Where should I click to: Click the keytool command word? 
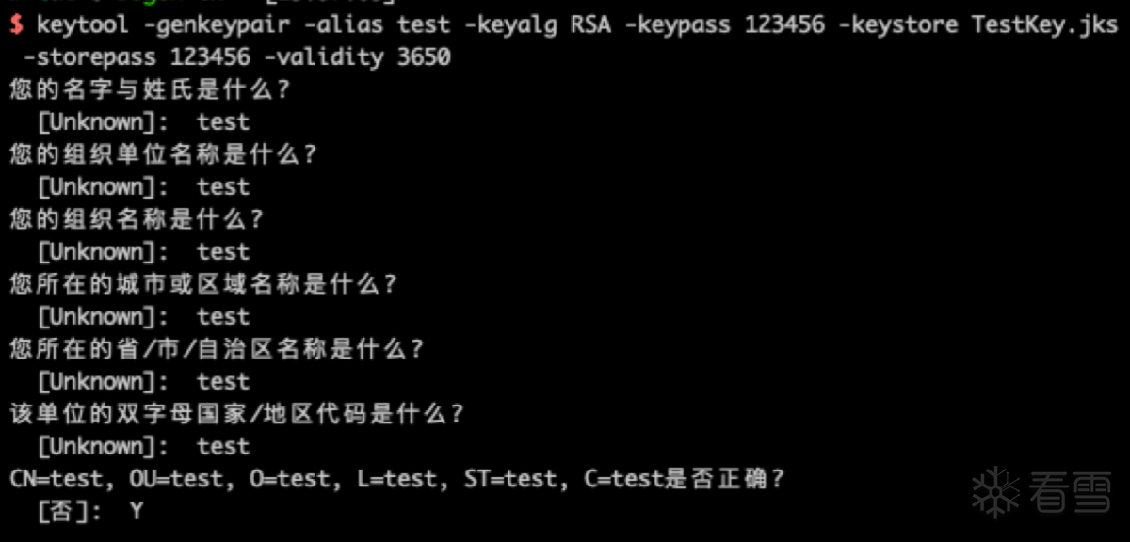pos(83,25)
